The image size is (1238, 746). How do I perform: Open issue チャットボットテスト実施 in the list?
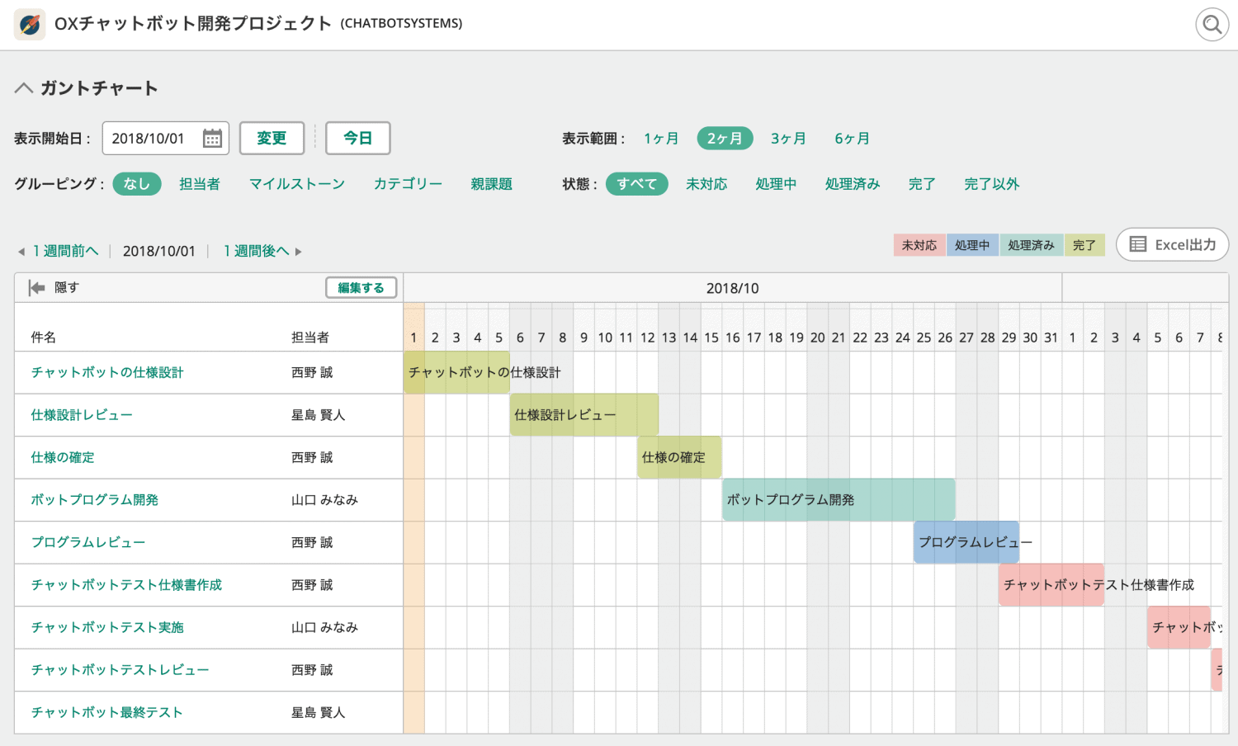point(107,627)
